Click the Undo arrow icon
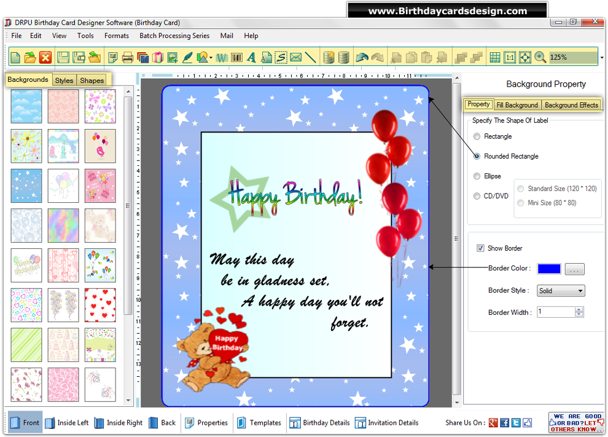This screenshot has height=437, width=608. (362, 57)
